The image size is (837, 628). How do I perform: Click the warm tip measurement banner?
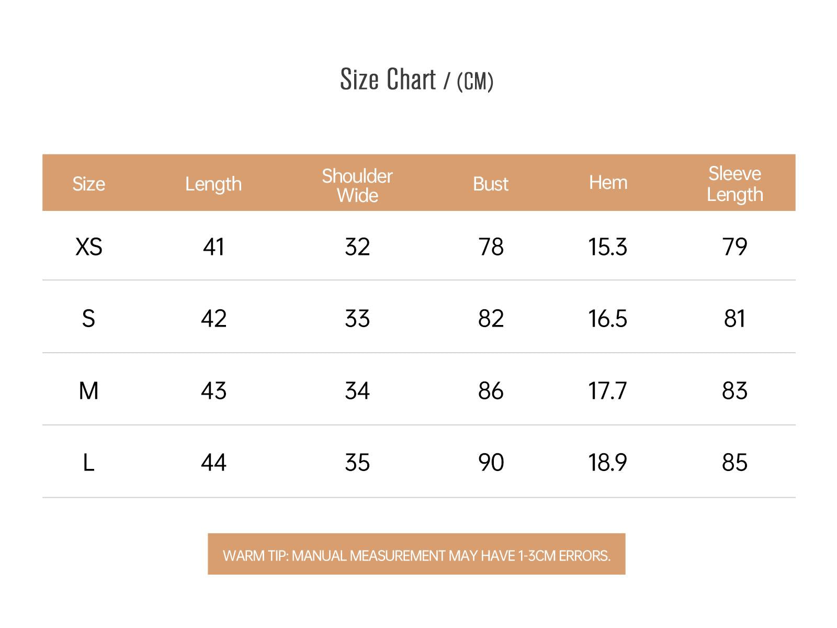pos(416,555)
